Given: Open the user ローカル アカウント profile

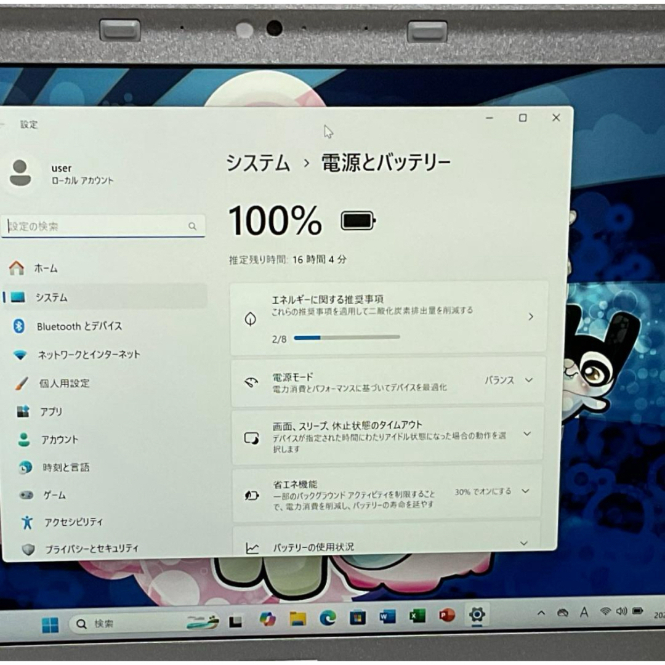Looking at the screenshot, I should (x=62, y=174).
